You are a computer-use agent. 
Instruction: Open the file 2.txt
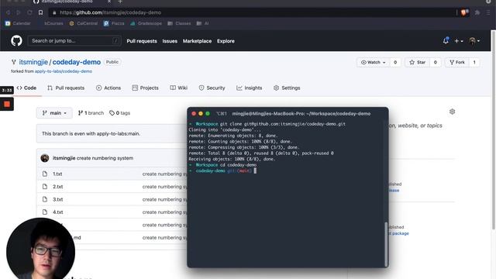(57, 187)
